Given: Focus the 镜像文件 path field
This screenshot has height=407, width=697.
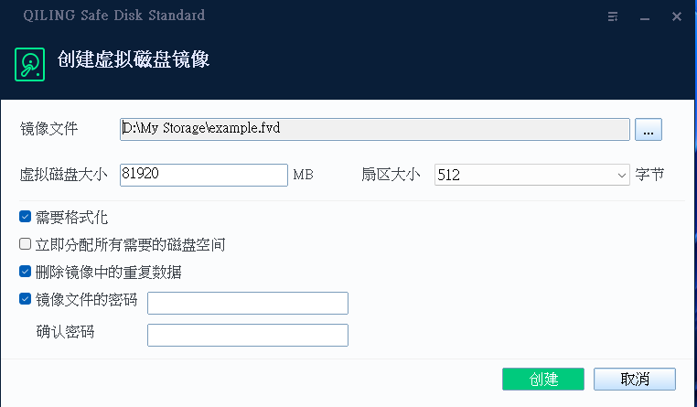Looking at the screenshot, I should tap(374, 129).
